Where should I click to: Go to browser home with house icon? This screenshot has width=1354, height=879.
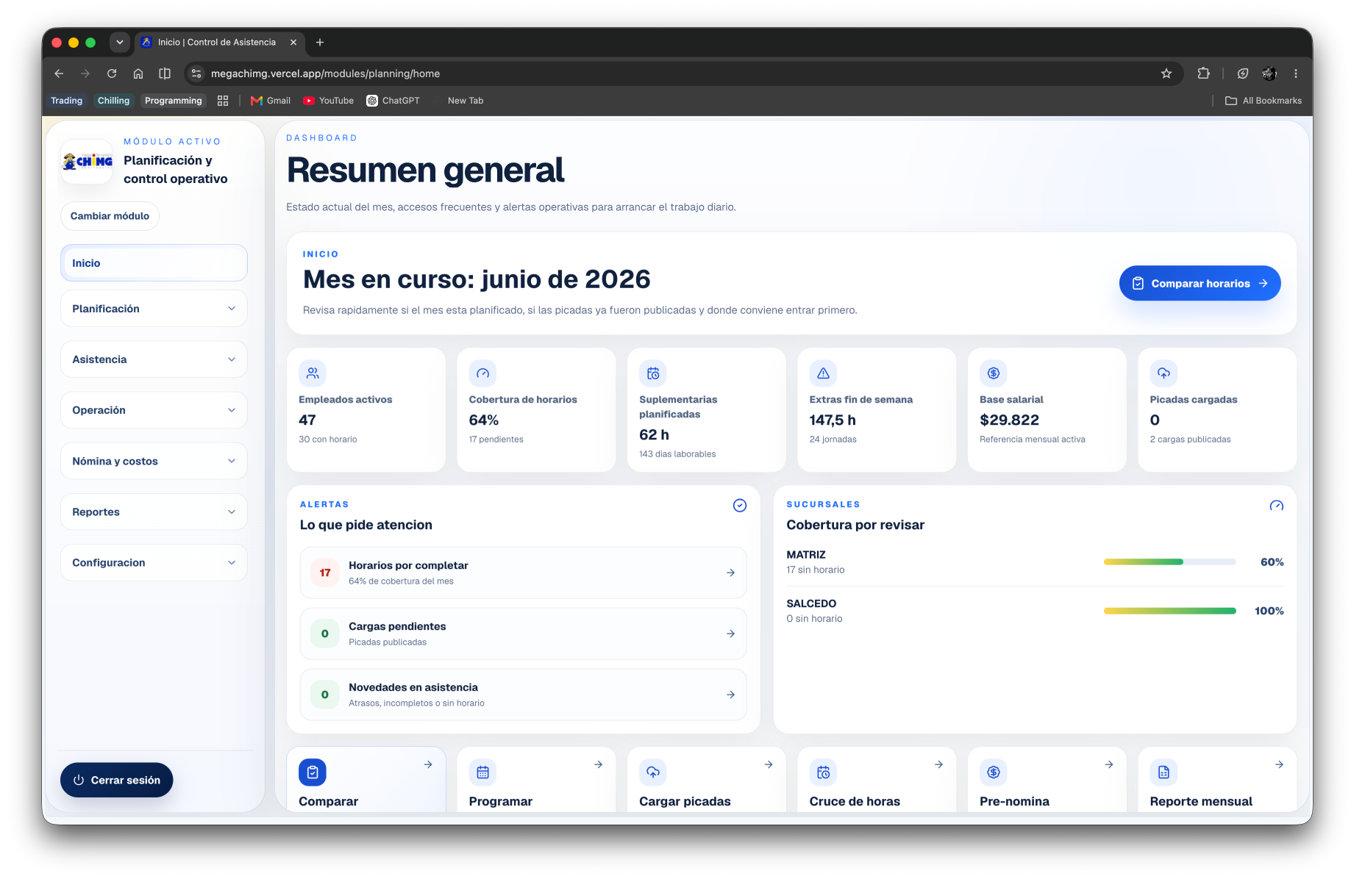[x=138, y=73]
